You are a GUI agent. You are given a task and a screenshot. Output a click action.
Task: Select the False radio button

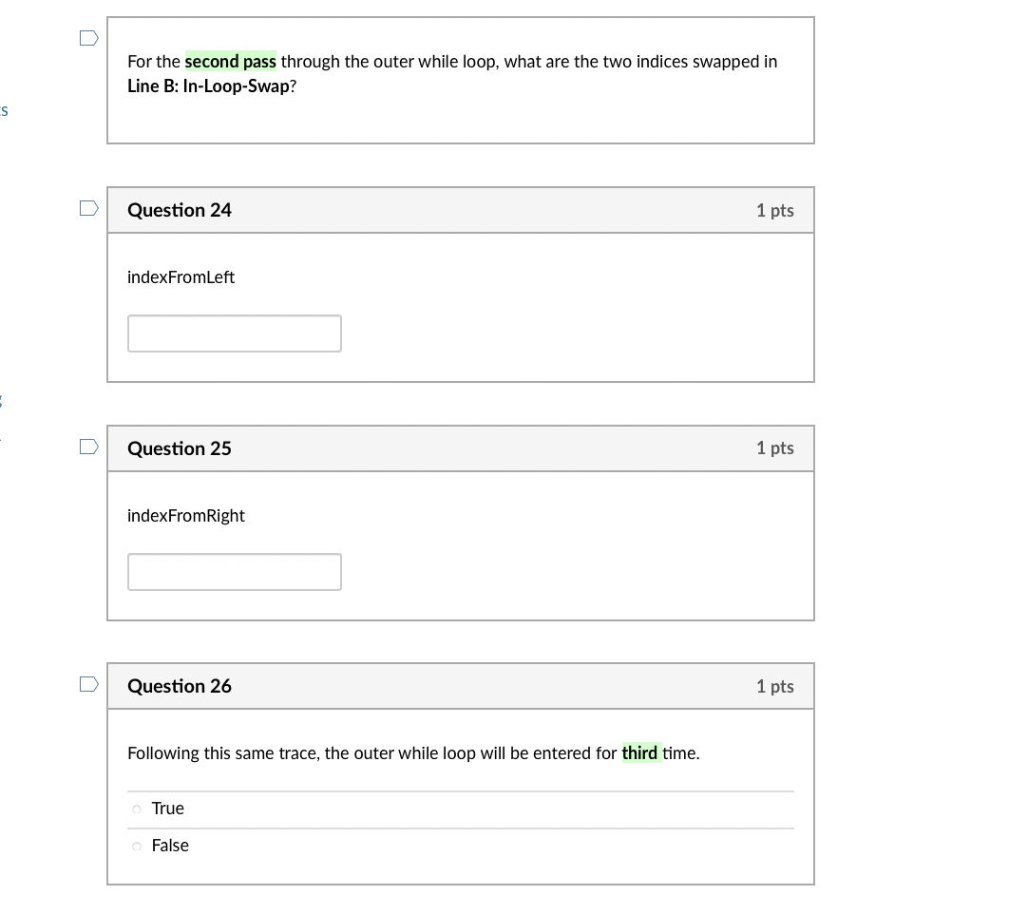tap(137, 846)
